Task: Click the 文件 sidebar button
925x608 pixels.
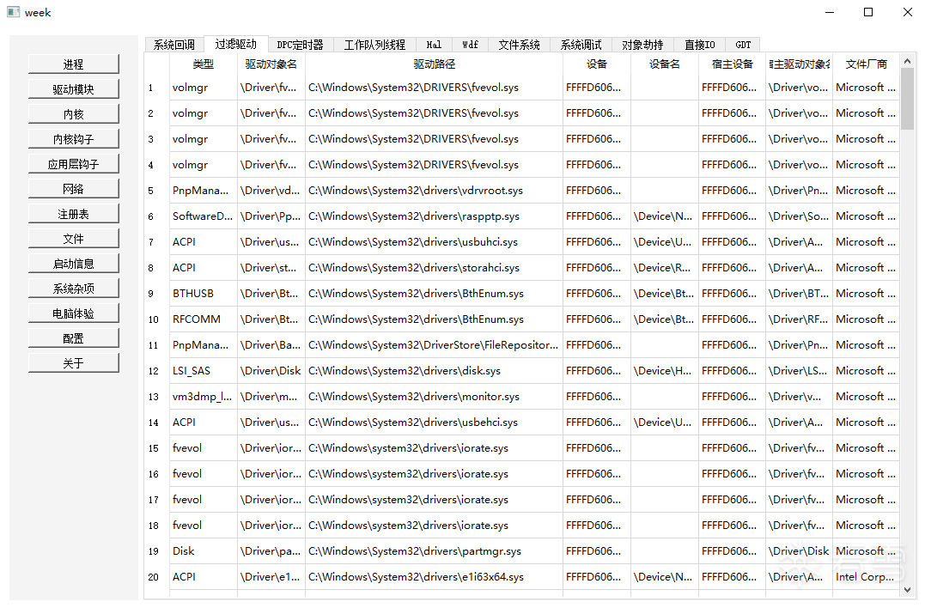Action: click(73, 239)
